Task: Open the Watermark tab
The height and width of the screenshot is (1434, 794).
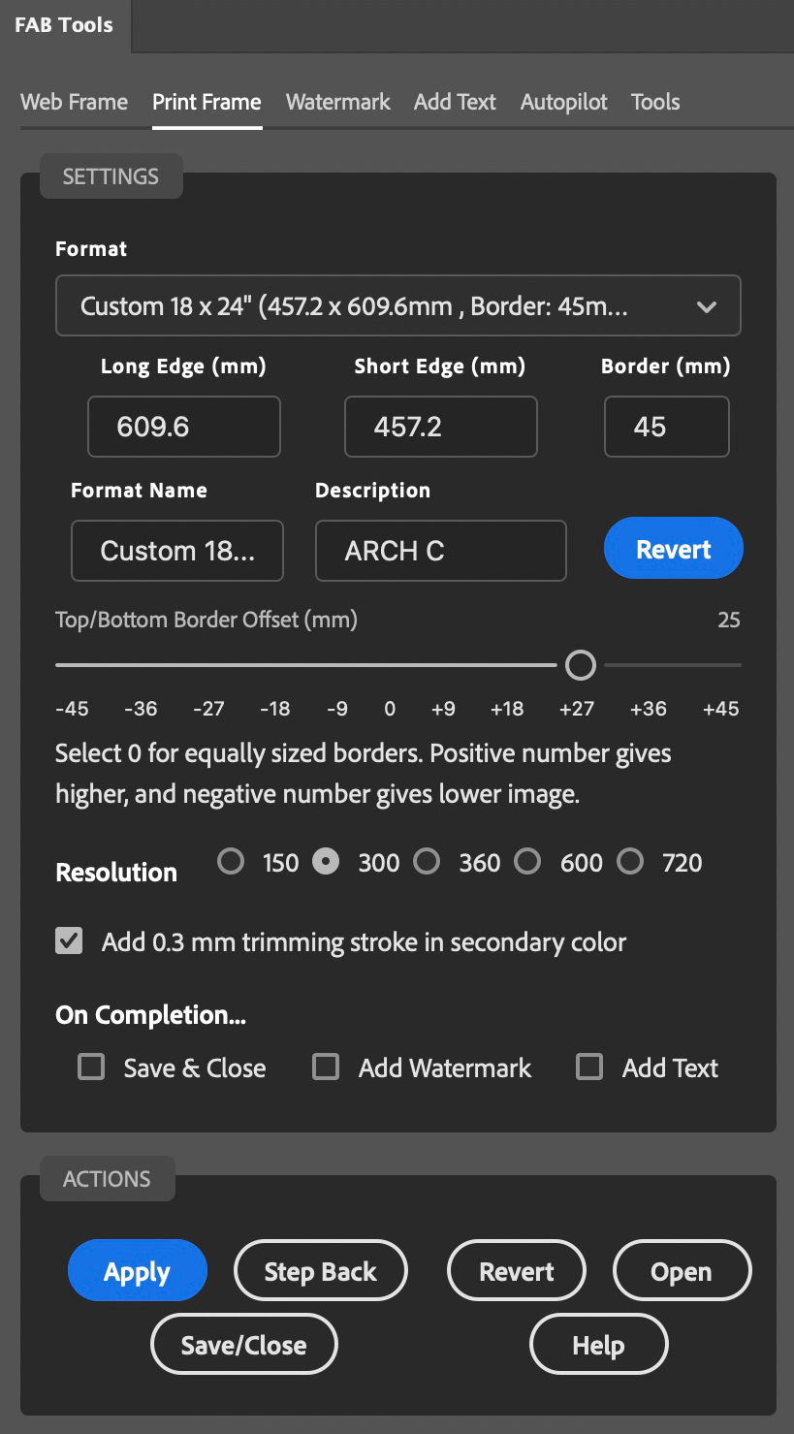Action: click(x=337, y=102)
